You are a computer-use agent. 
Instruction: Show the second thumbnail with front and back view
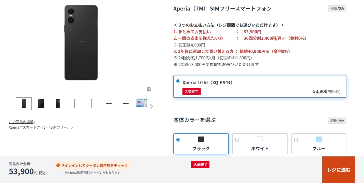(41, 103)
